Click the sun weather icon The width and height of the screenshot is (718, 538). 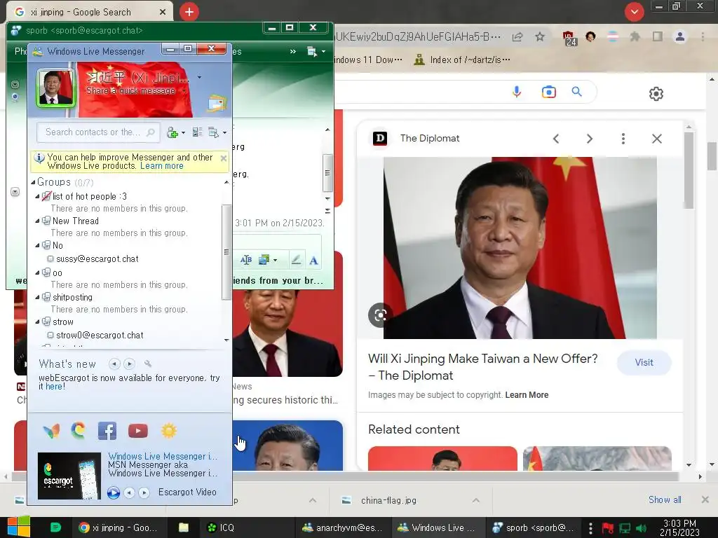[x=168, y=431]
